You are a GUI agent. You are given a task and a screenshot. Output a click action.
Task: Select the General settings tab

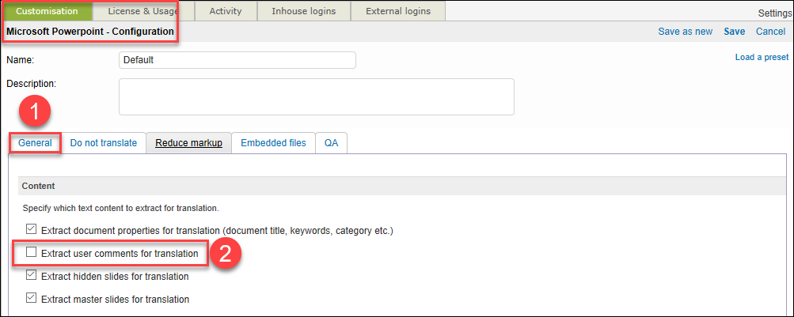coord(35,143)
